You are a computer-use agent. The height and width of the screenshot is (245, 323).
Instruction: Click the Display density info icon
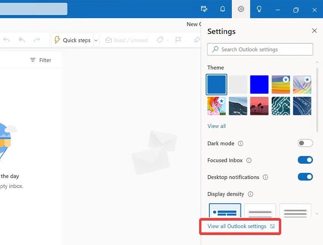(x=250, y=194)
